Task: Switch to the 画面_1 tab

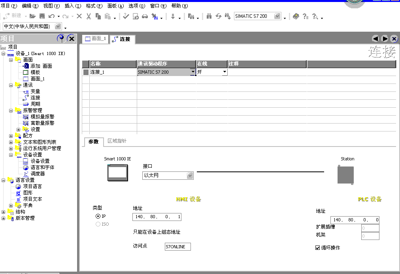Action: pyautogui.click(x=95, y=38)
